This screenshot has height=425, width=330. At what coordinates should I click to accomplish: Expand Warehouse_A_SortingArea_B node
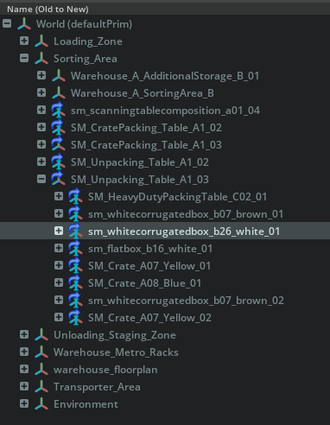(41, 92)
